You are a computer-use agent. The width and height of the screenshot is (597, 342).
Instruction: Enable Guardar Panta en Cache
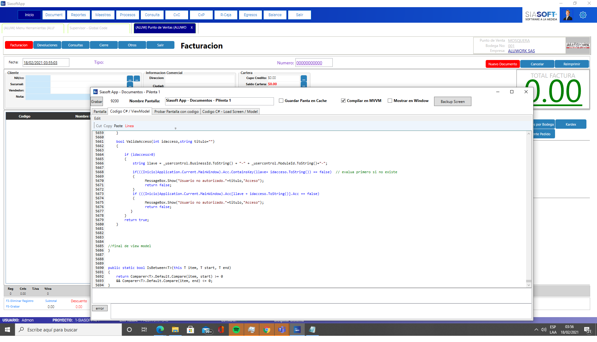[x=281, y=100]
